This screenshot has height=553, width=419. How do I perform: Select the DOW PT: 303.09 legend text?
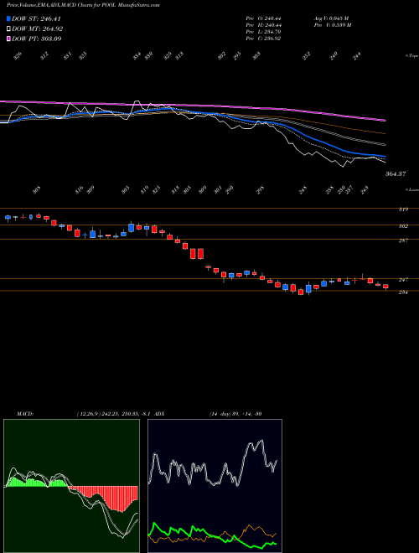tap(37, 39)
